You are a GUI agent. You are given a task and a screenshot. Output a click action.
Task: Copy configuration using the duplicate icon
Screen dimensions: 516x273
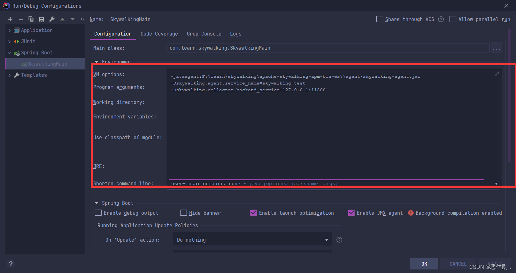point(31,19)
